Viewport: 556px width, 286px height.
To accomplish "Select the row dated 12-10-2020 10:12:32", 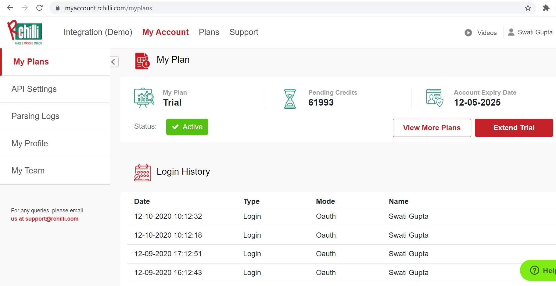I will [341, 217].
